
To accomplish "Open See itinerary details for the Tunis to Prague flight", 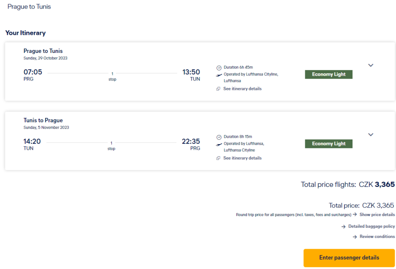I will (242, 158).
